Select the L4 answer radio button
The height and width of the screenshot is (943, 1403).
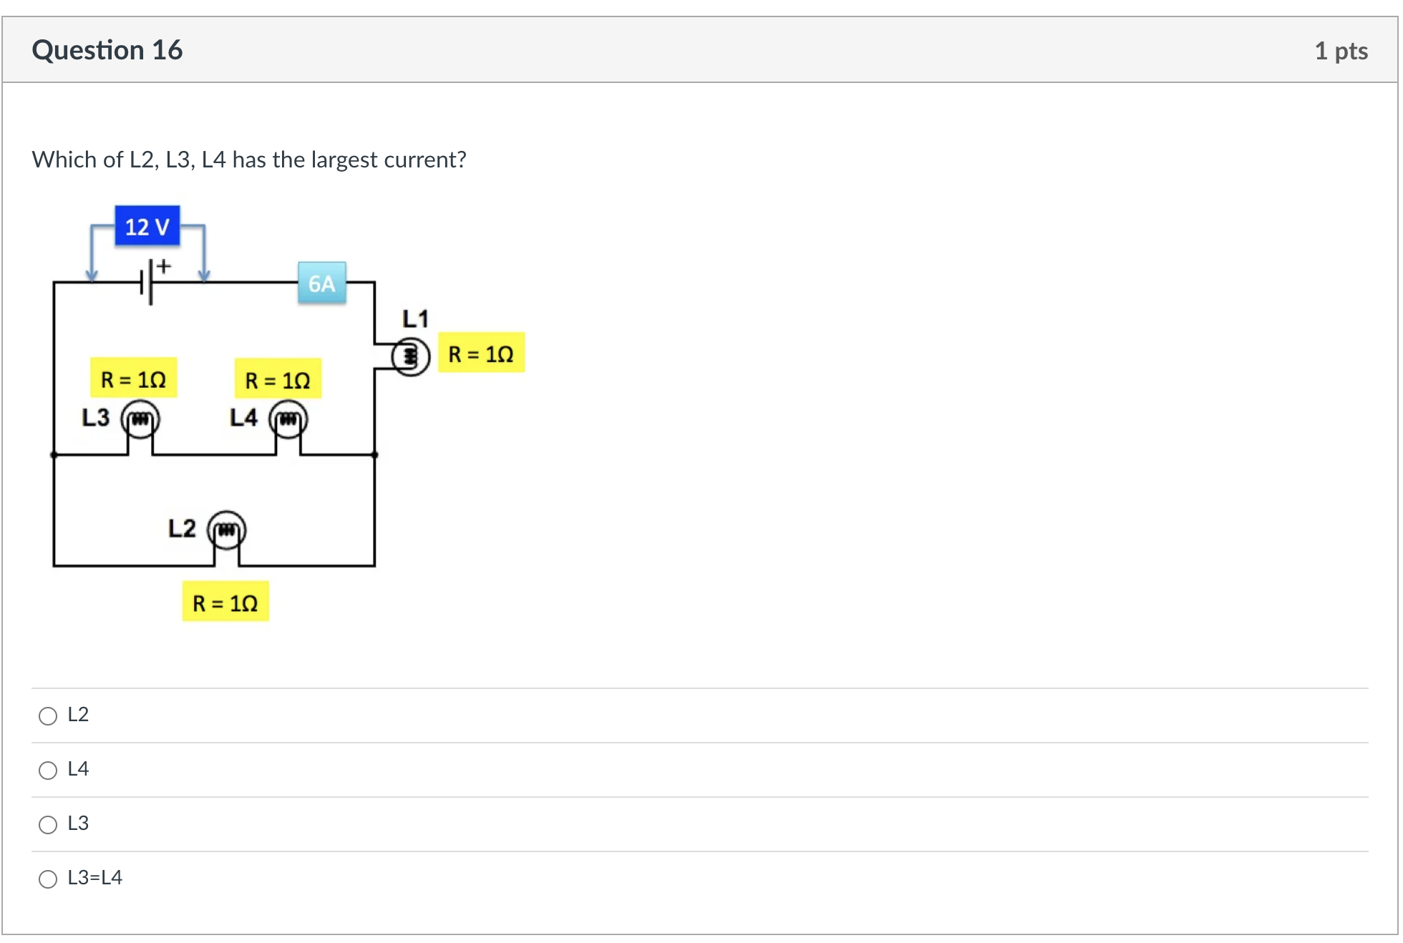47,770
